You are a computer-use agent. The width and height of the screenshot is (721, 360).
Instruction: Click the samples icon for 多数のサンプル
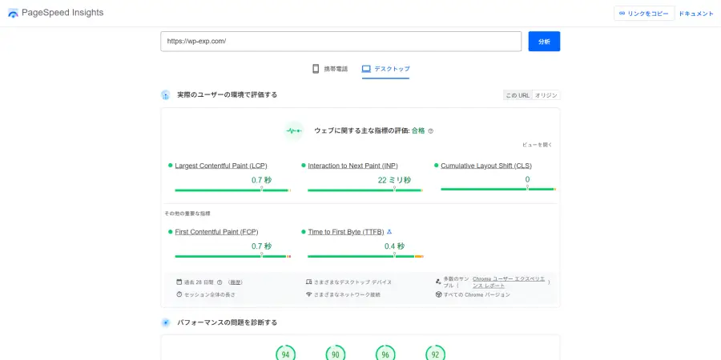(437, 281)
